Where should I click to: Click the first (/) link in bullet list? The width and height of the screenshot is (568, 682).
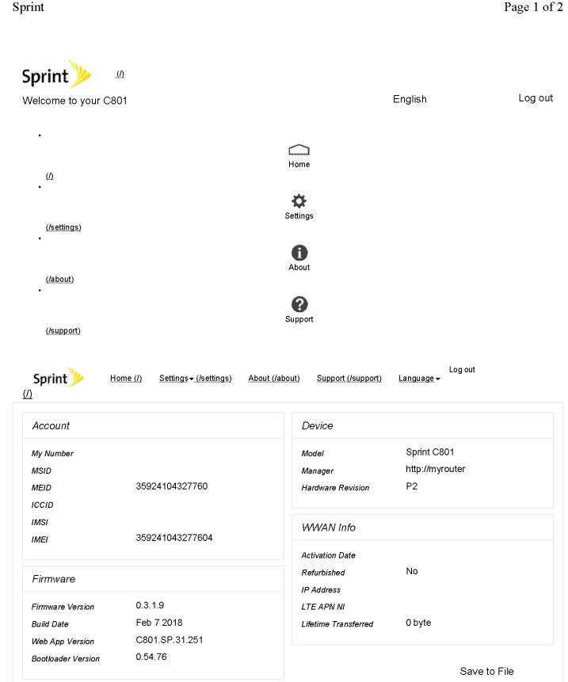[x=50, y=176]
